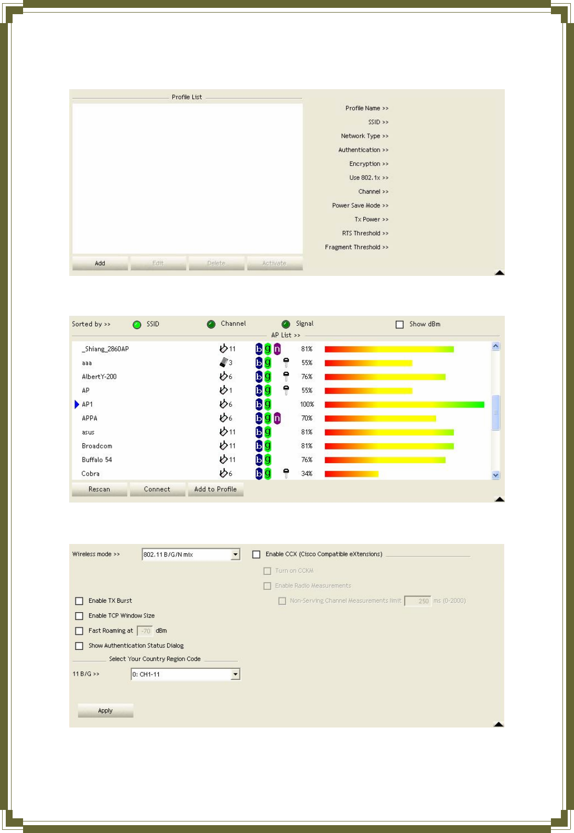Enable the Show dBm checkbox

click(x=399, y=325)
